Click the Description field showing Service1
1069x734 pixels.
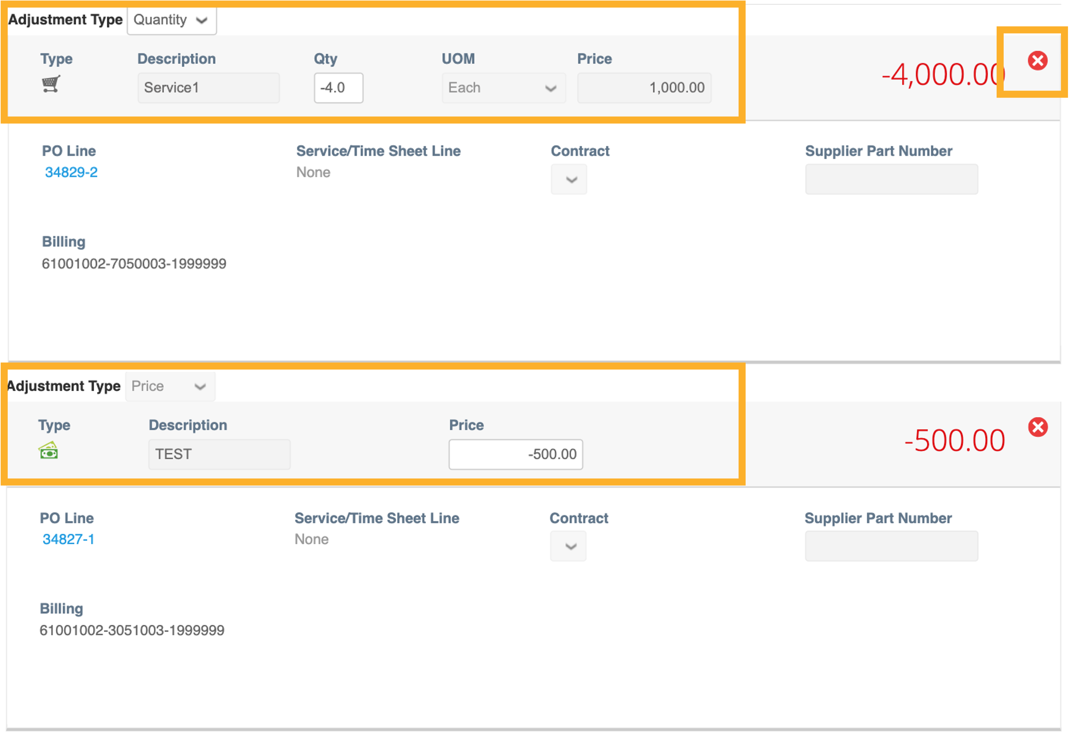208,88
